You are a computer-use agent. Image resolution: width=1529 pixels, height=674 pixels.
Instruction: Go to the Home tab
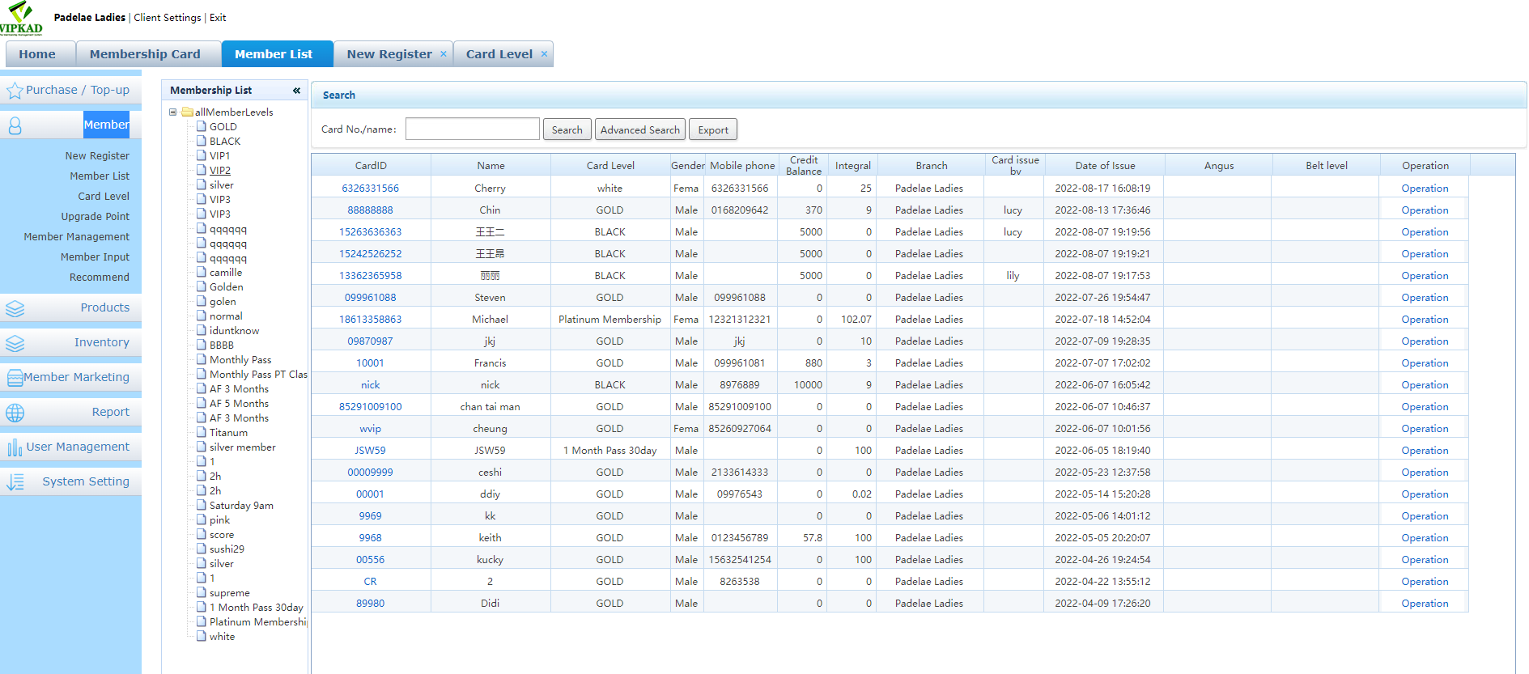(x=37, y=54)
